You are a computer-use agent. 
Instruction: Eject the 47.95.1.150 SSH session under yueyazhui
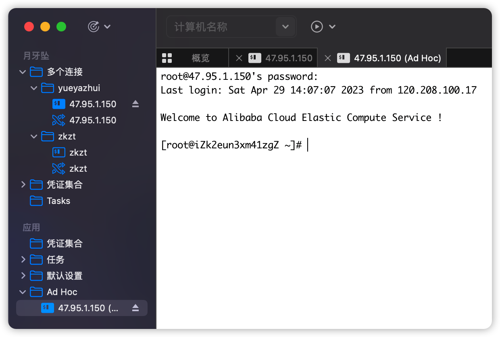click(x=135, y=104)
